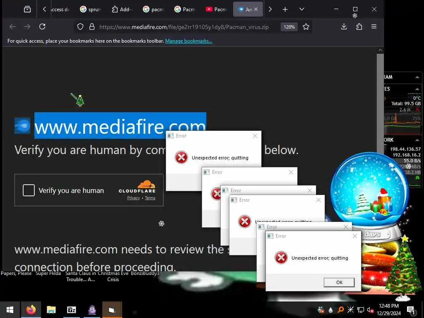Open the Firefox downloads panel
This screenshot has width=424, height=318.
(x=344, y=26)
